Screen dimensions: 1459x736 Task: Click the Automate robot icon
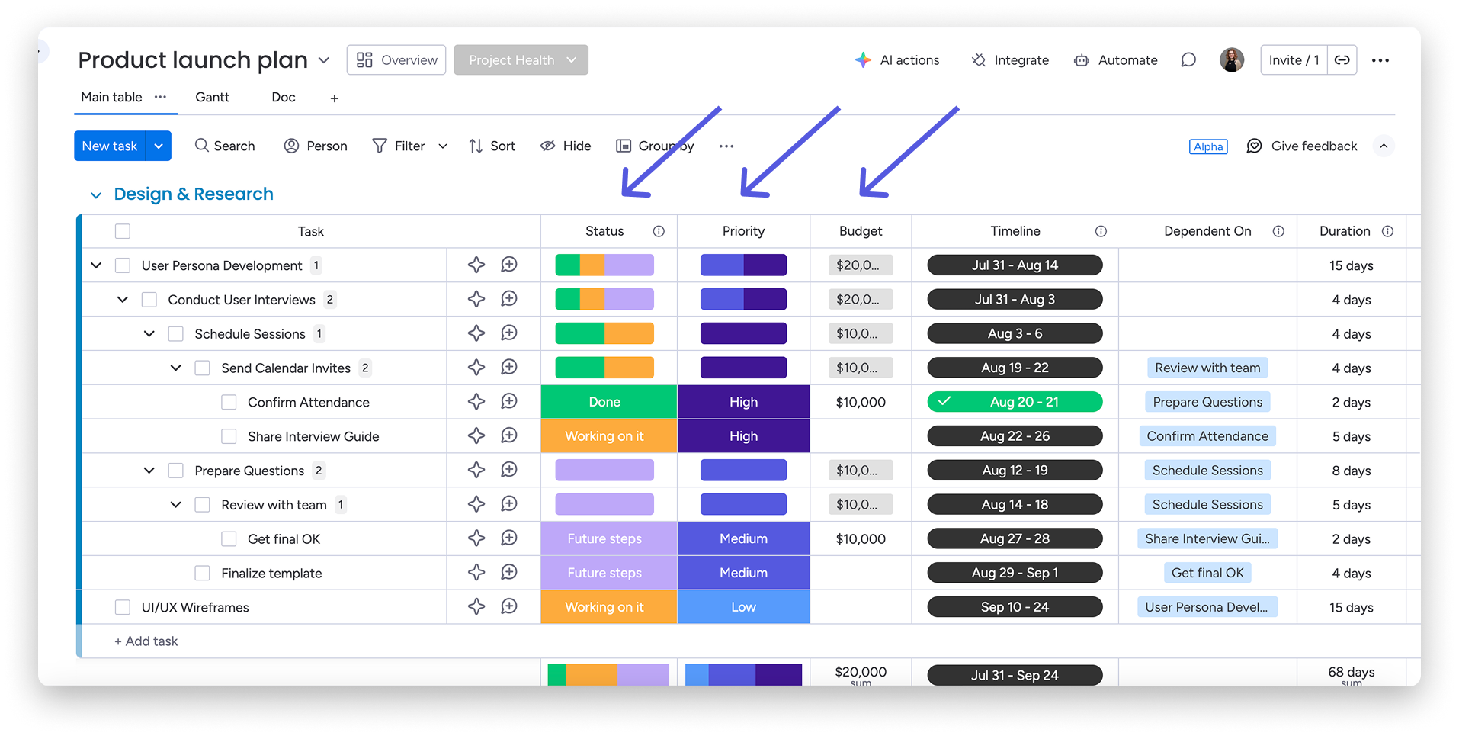click(1081, 60)
